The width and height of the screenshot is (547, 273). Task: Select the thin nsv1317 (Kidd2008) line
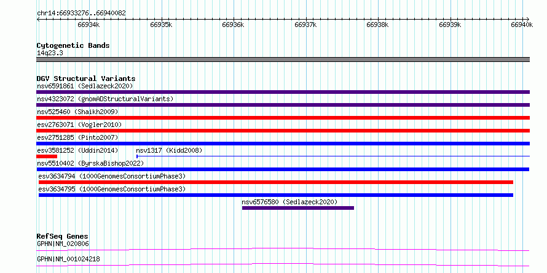333,156
